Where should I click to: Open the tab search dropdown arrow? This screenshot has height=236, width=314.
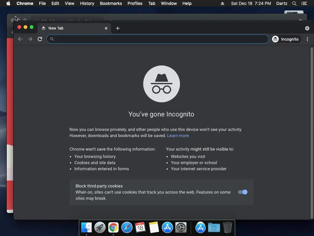(307, 28)
